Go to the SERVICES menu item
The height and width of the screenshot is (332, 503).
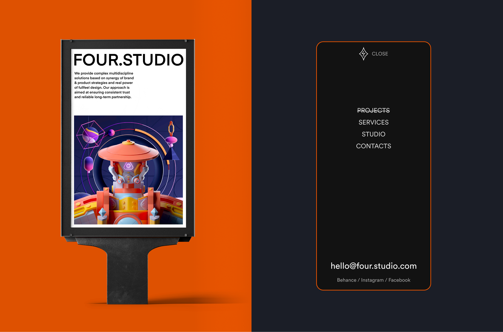pos(373,122)
